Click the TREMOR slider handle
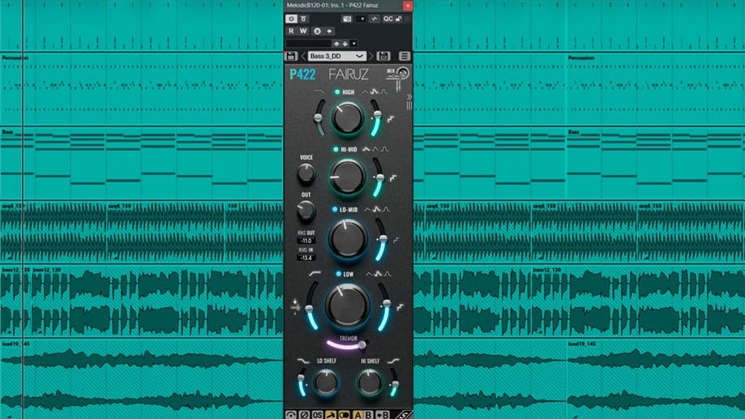The width and height of the screenshot is (745, 419). (362, 345)
